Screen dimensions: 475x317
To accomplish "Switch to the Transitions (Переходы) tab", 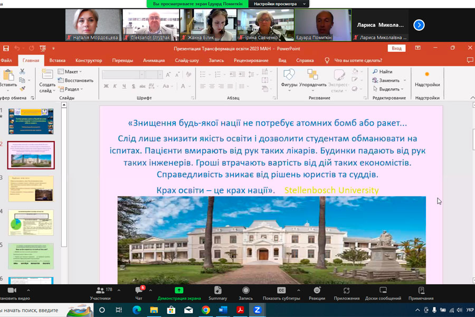I will point(122,60).
